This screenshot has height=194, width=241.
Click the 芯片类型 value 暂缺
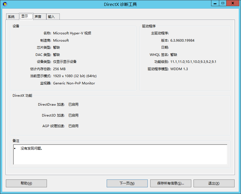point(56,48)
